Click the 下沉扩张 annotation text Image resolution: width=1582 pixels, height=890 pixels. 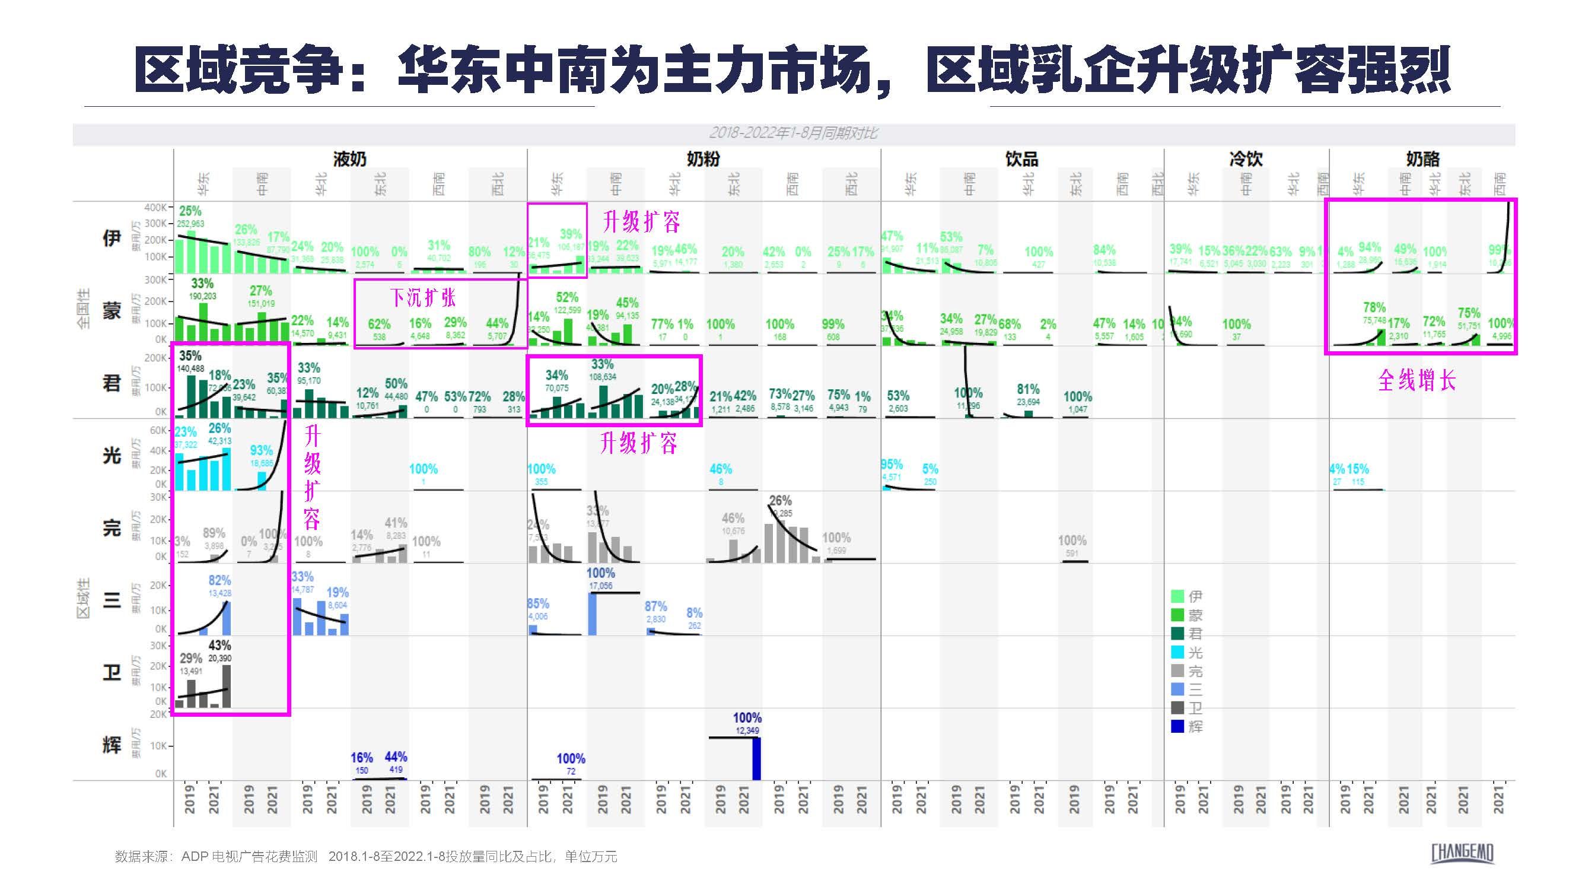423,297
